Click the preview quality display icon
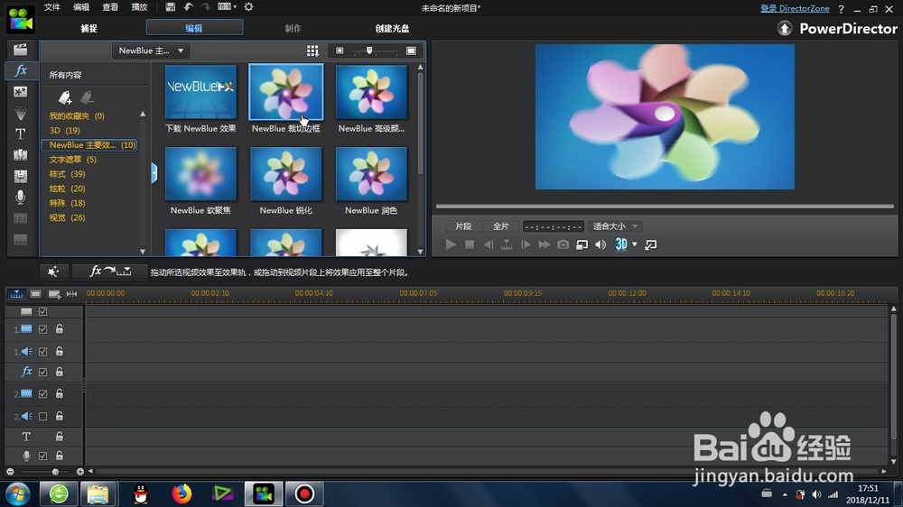This screenshot has height=507, width=903. point(582,244)
